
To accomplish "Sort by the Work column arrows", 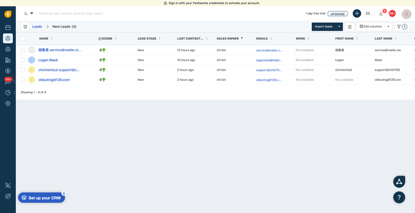I will click(x=309, y=39).
